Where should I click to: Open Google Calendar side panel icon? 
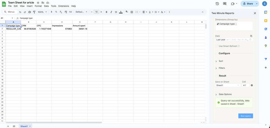pos(266,12)
